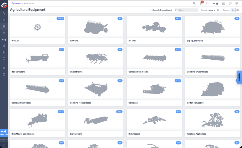Click the top bar Android Apple icon
This screenshot has width=242, height=148.
click(x=215, y=3)
